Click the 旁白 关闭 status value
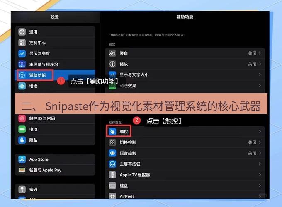This screenshot has height=207, width=282. tap(252, 53)
